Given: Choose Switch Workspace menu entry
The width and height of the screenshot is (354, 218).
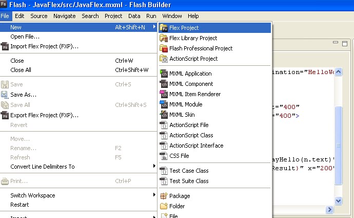Looking at the screenshot, I should [x=78, y=195].
